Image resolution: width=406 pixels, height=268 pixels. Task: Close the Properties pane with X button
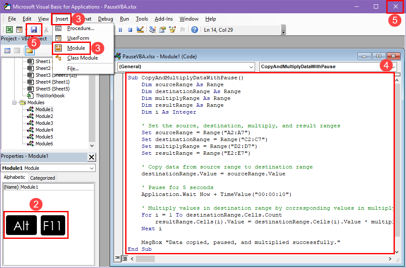[x=91, y=157]
